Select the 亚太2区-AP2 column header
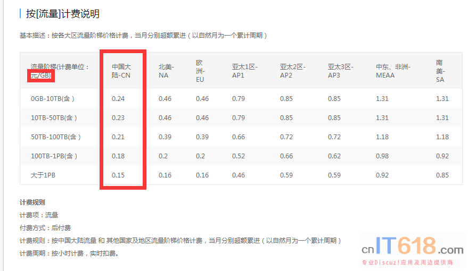 [292, 71]
